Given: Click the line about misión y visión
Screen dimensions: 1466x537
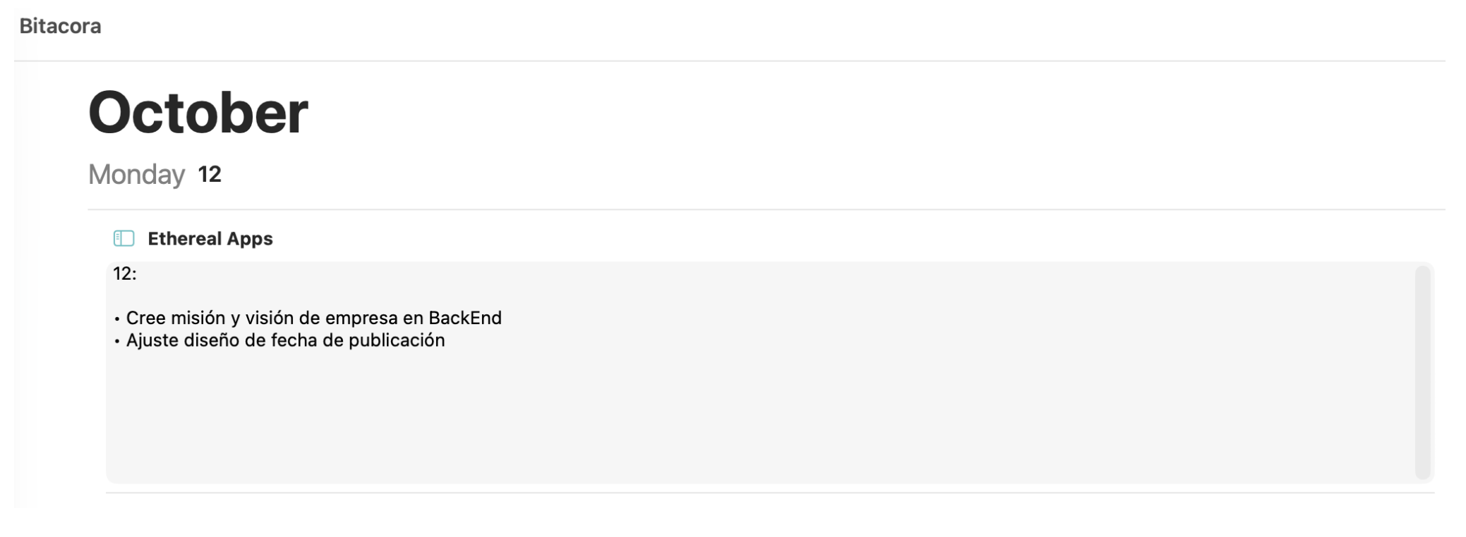Looking at the screenshot, I should point(308,318).
